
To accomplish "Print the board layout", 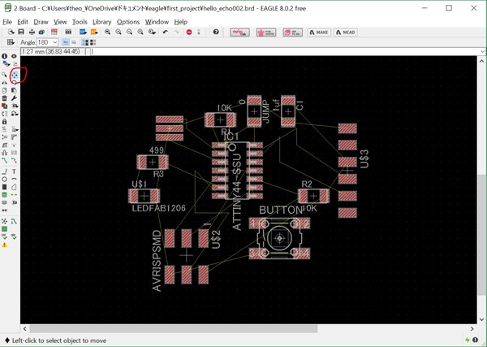I will (32, 32).
